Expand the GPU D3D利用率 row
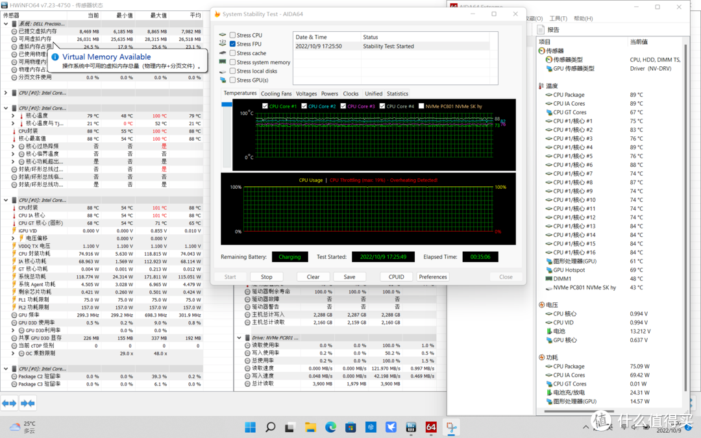This screenshot has width=701, height=438. click(x=13, y=330)
